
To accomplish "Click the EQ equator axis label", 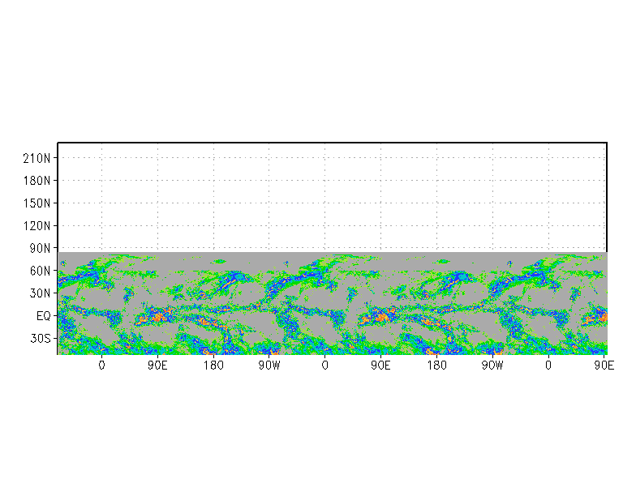I will (43, 316).
